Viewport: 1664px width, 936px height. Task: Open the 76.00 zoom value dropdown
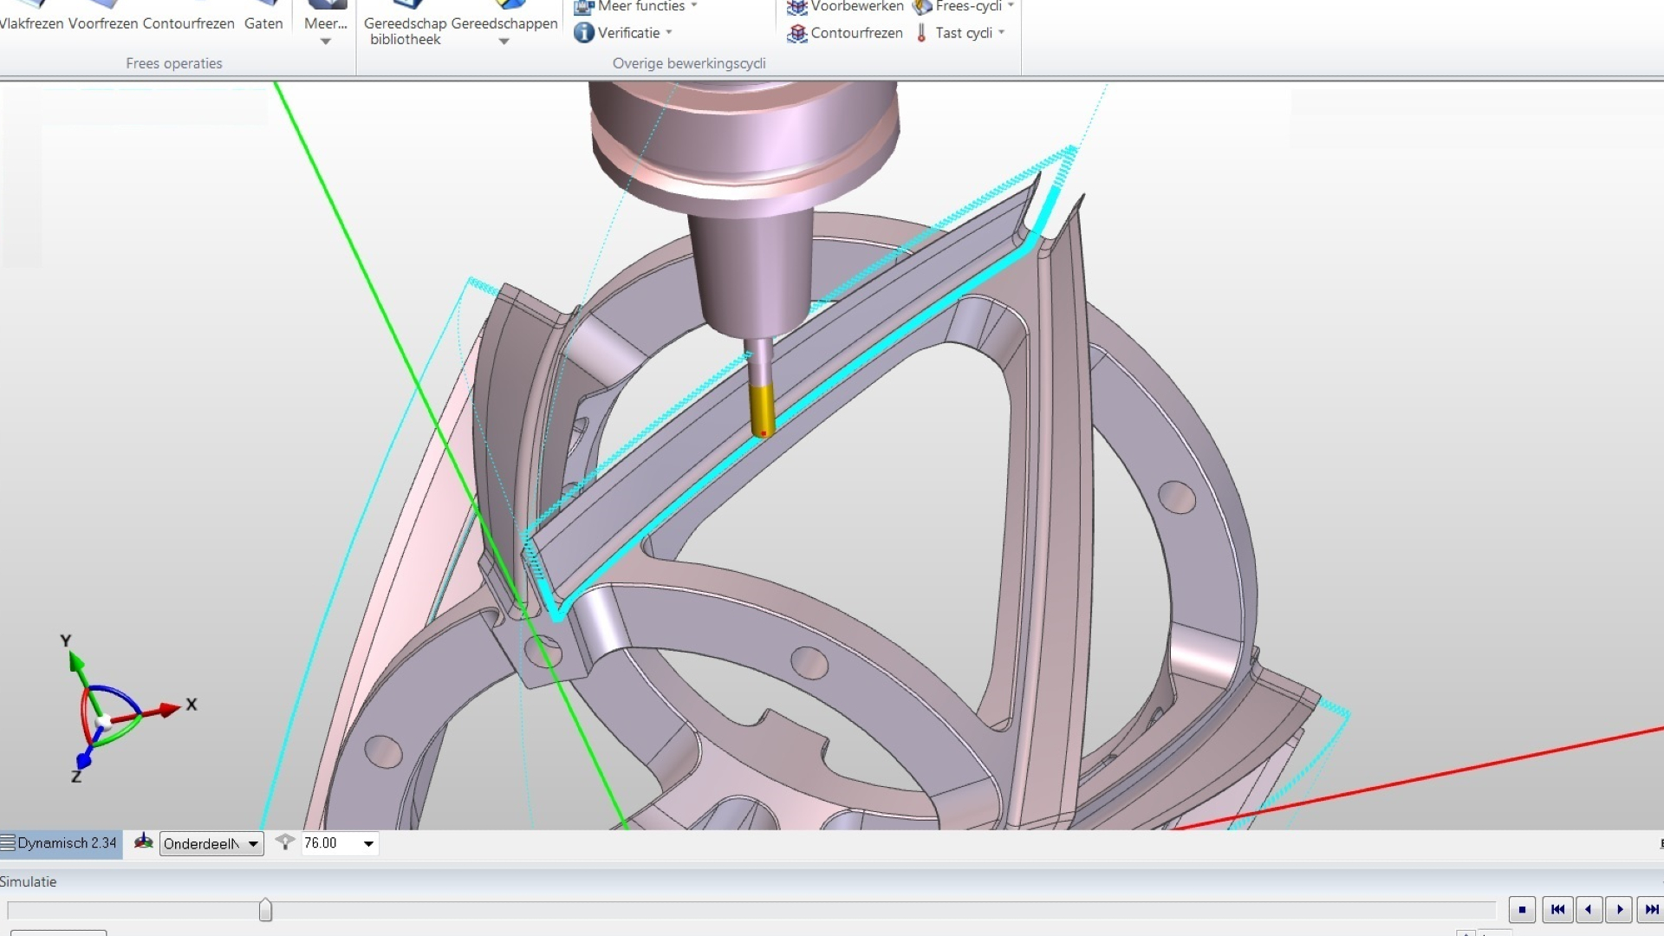(x=367, y=842)
